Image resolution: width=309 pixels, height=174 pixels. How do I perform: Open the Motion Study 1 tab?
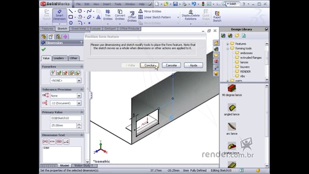point(84,165)
